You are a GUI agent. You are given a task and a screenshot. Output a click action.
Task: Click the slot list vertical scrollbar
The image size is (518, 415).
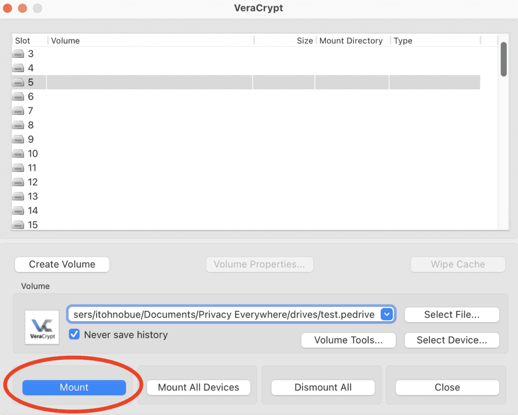coord(503,59)
